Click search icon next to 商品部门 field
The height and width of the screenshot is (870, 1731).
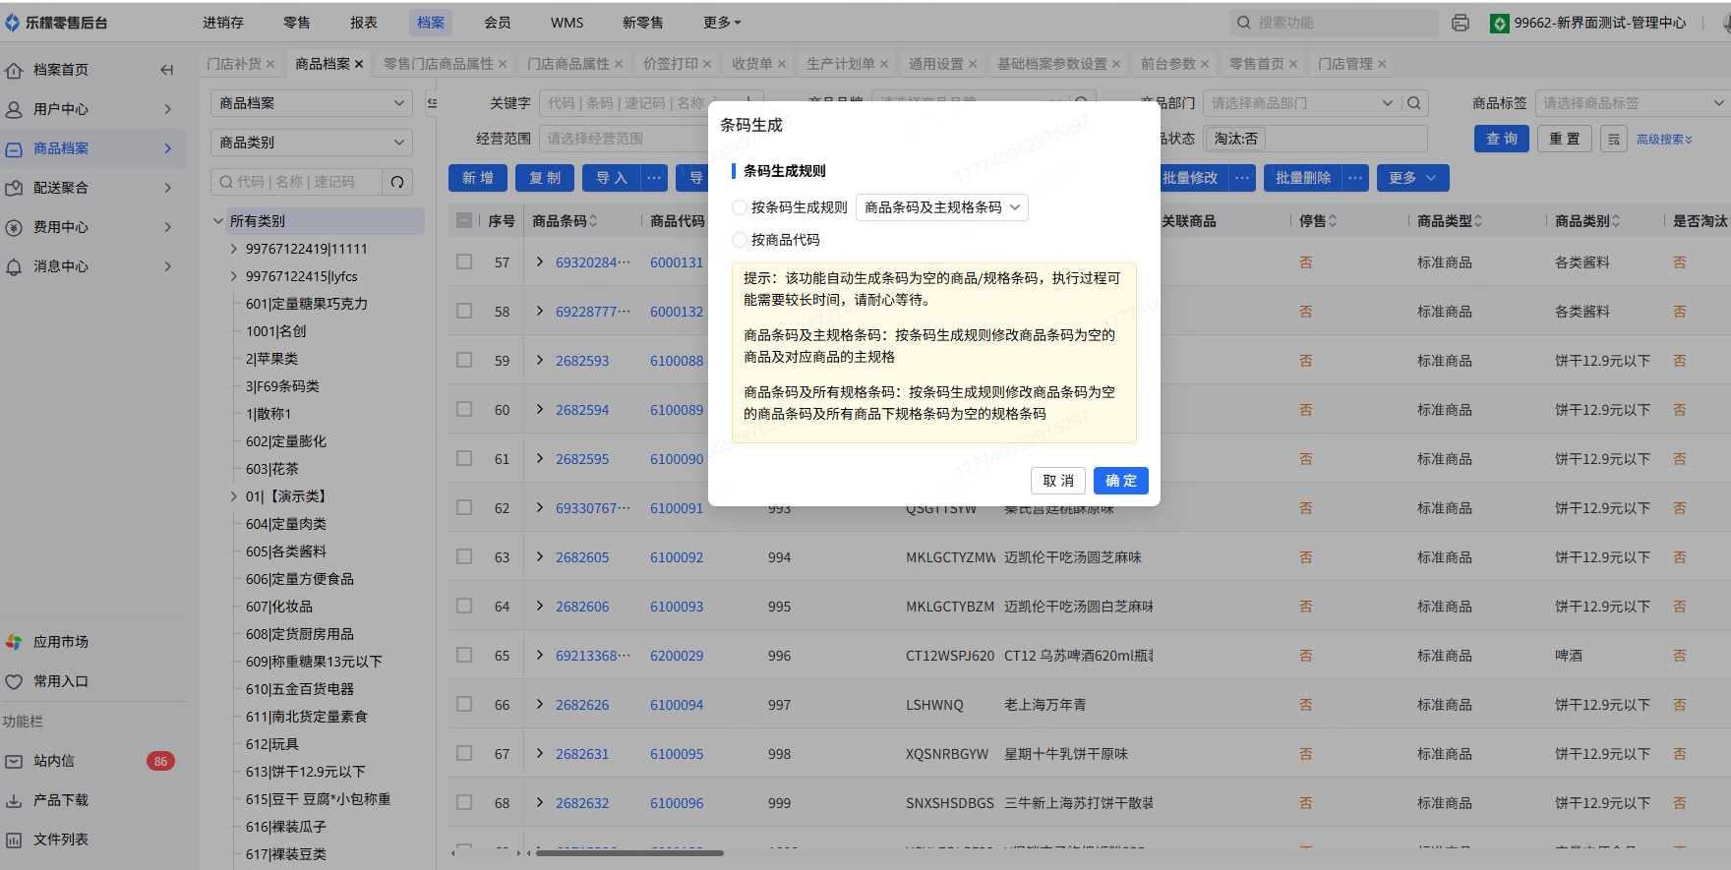click(x=1413, y=103)
